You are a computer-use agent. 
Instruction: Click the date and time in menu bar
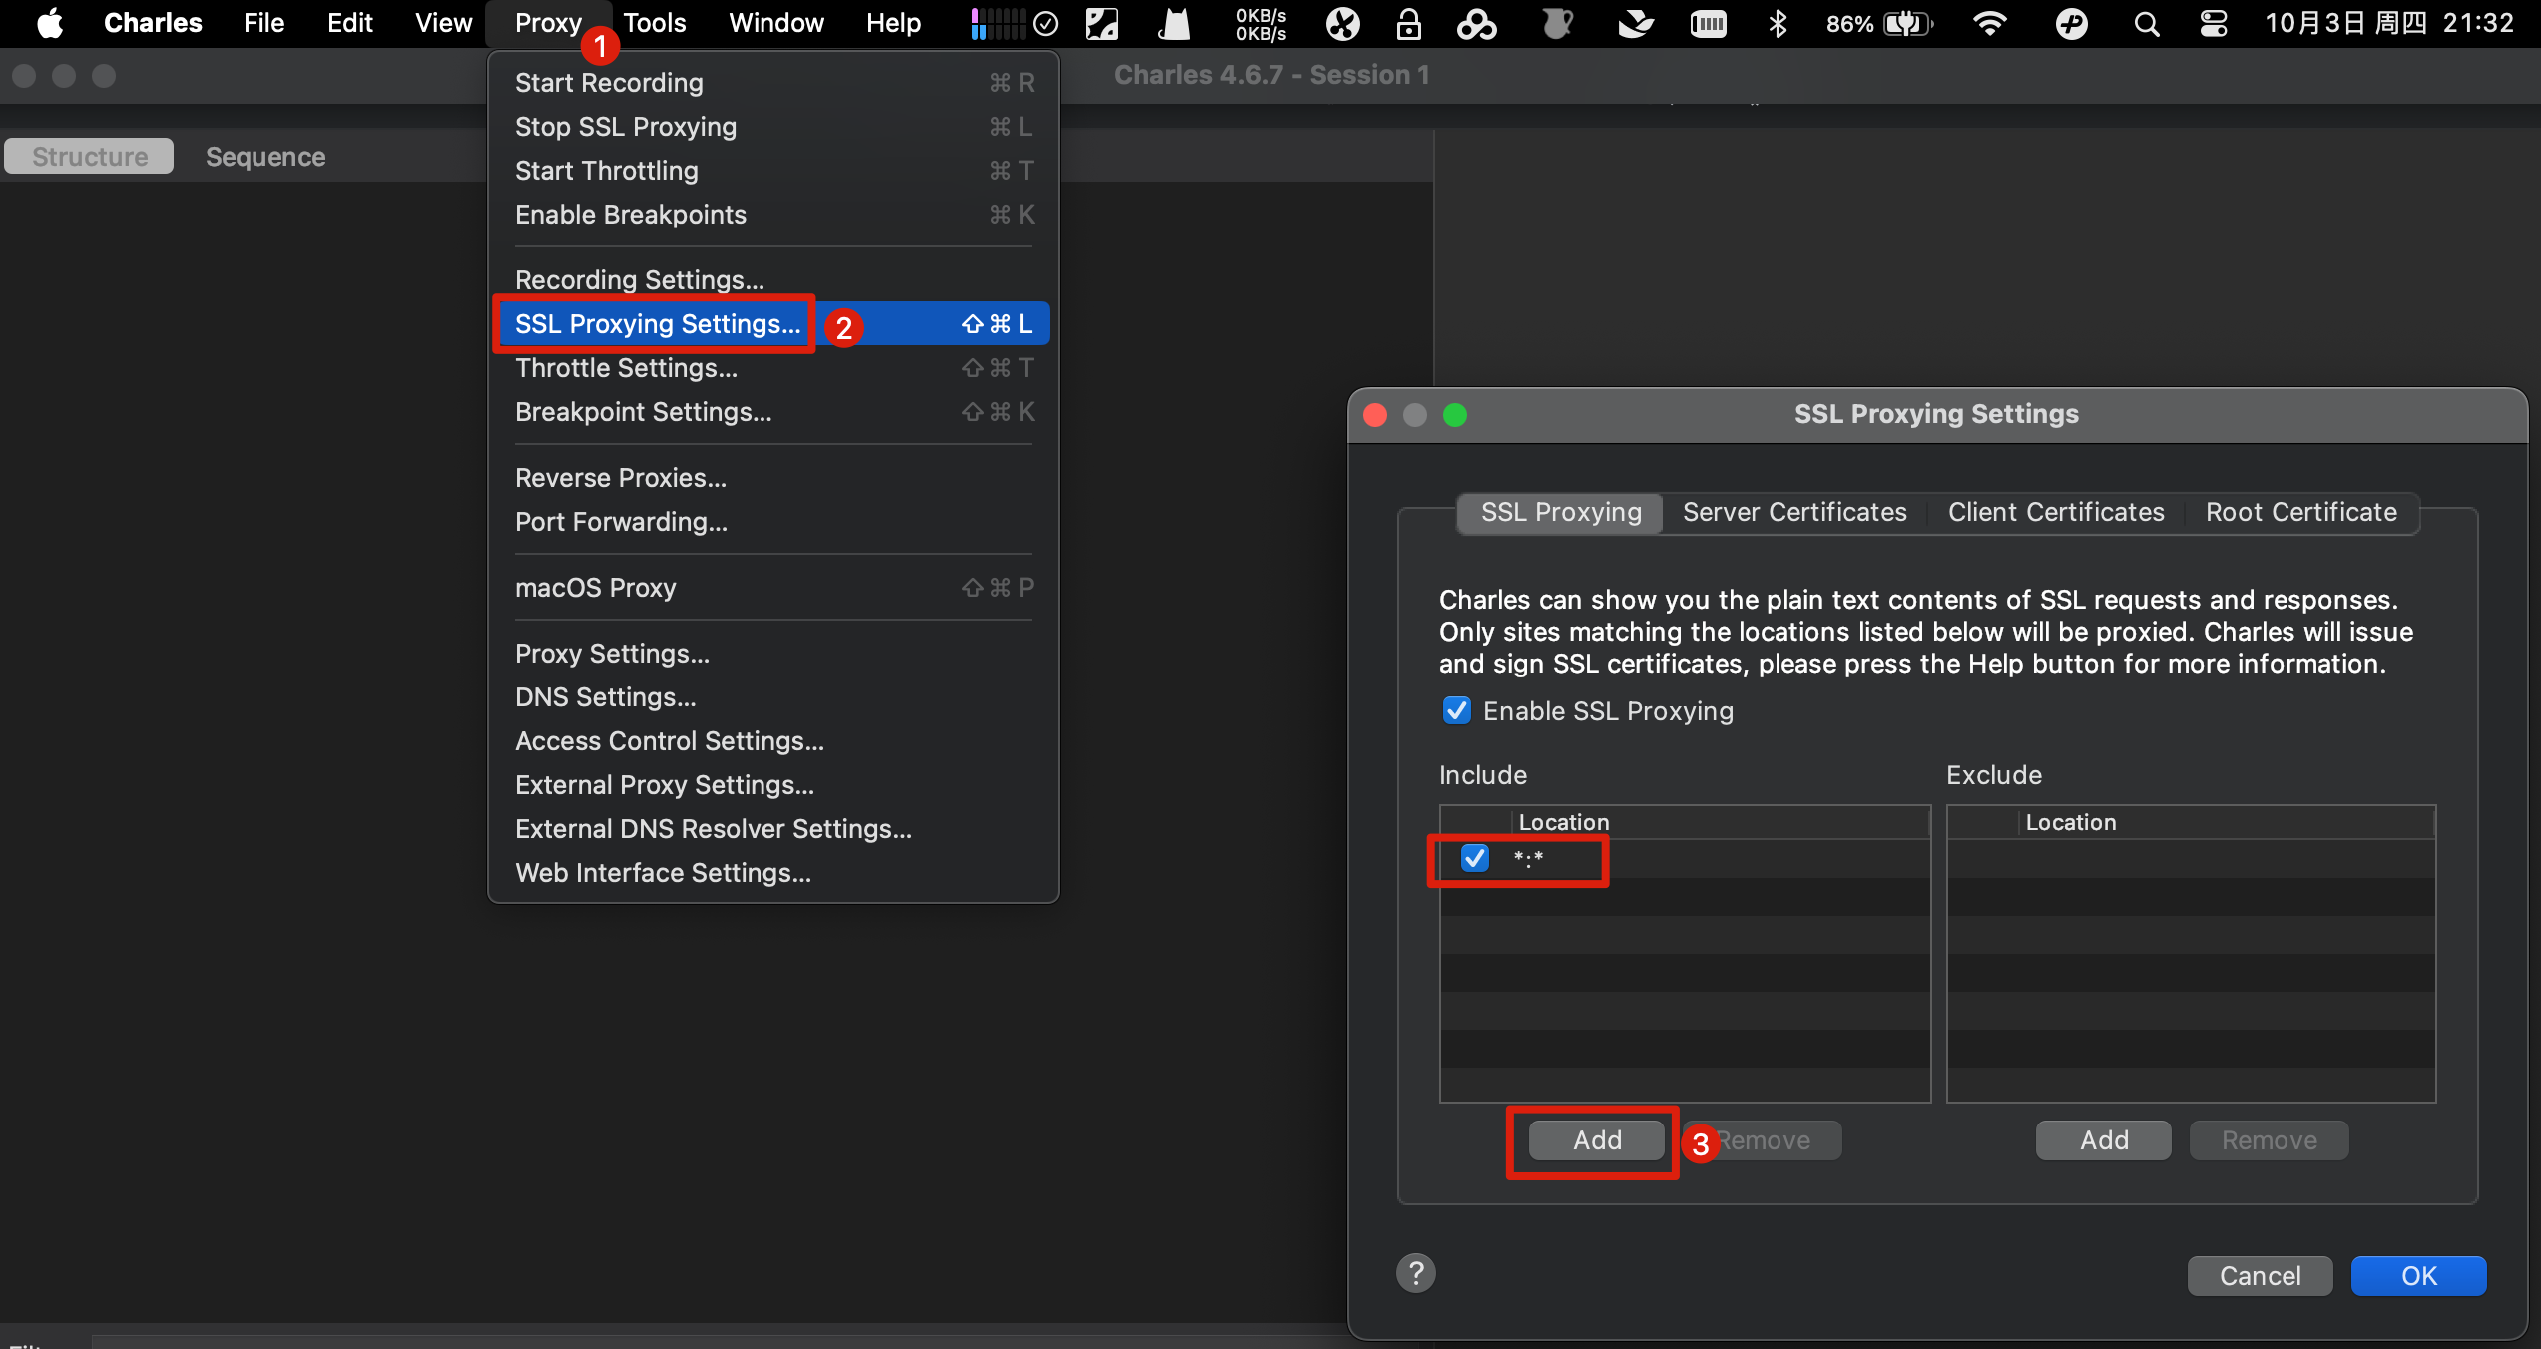click(2388, 23)
